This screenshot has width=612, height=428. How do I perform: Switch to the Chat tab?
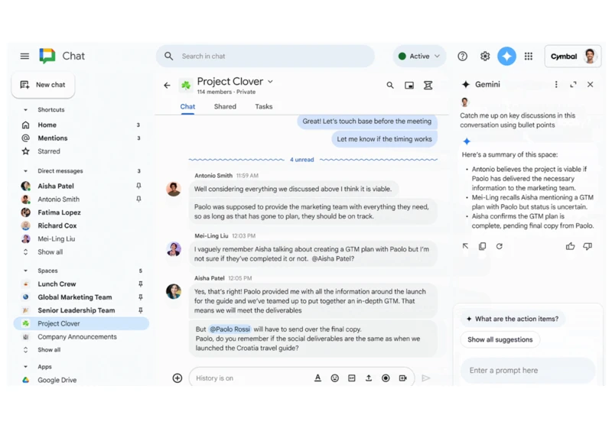(x=187, y=106)
